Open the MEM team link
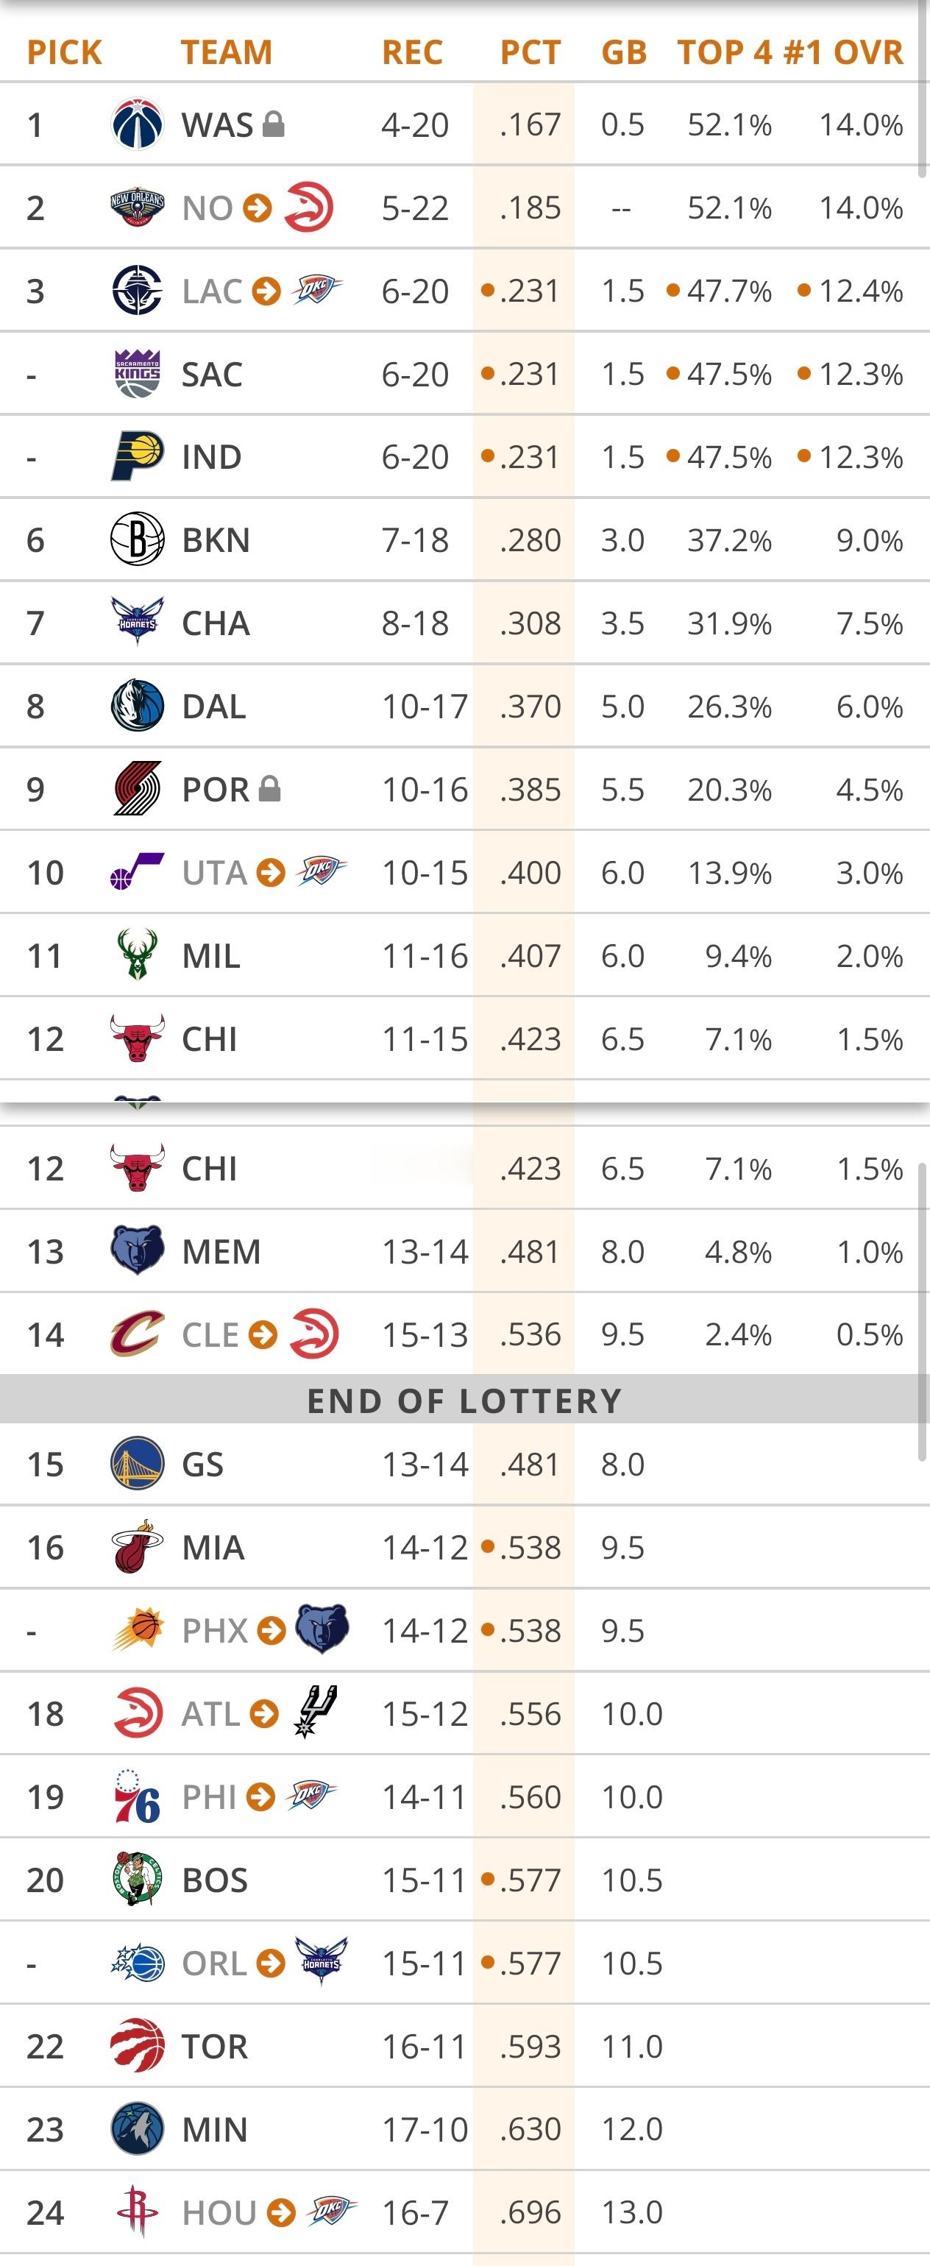930x2266 pixels. (x=221, y=1252)
